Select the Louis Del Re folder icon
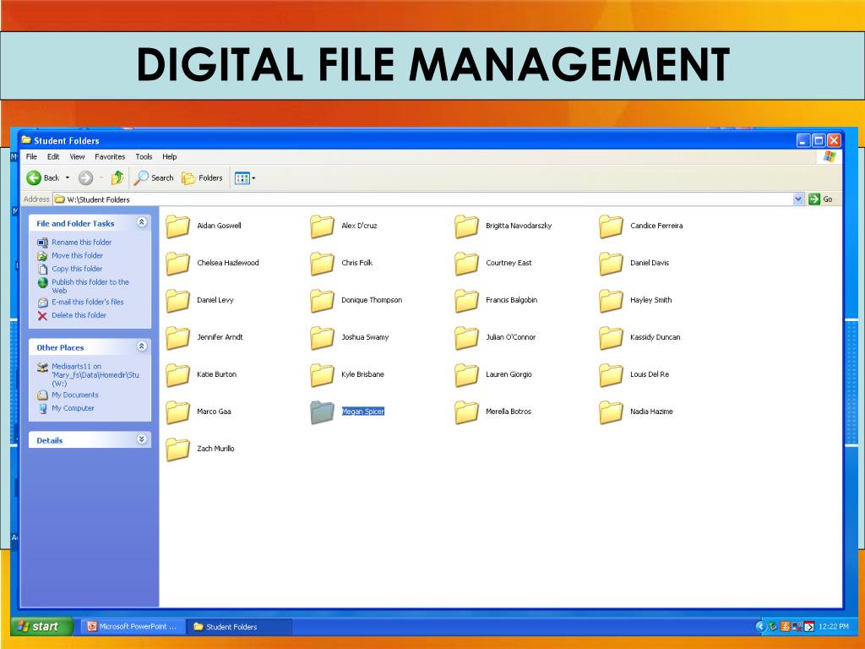865x649 pixels. [612, 374]
